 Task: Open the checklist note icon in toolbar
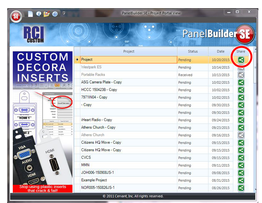[47, 14]
